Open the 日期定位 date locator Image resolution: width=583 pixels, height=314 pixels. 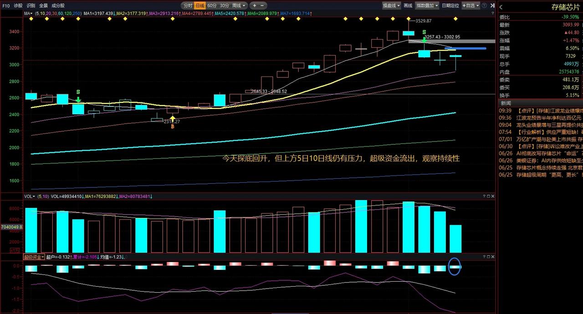pos(450,5)
